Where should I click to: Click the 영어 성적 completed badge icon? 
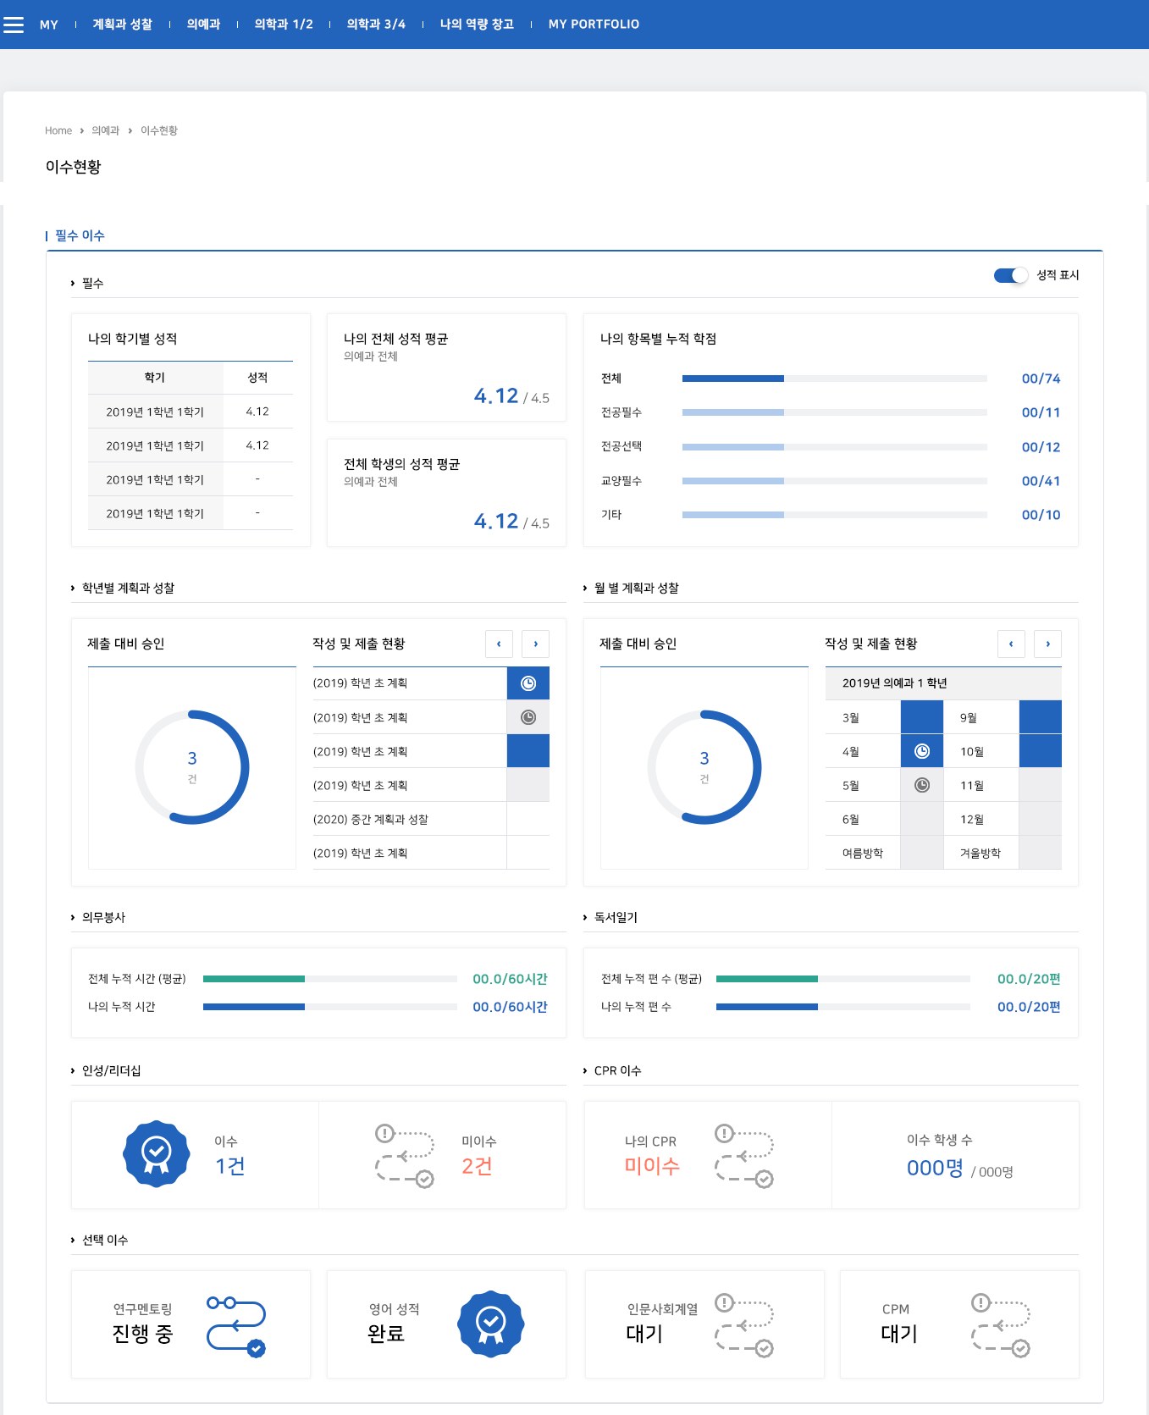coord(491,1324)
